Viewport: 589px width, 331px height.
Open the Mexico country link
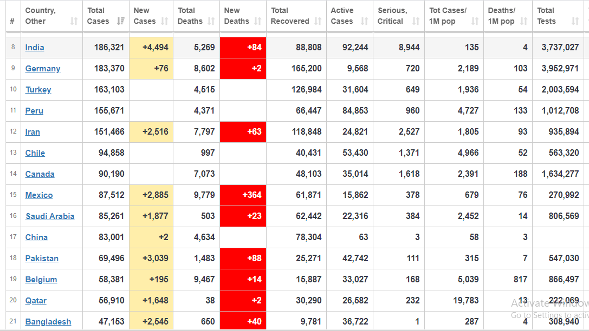coord(39,195)
